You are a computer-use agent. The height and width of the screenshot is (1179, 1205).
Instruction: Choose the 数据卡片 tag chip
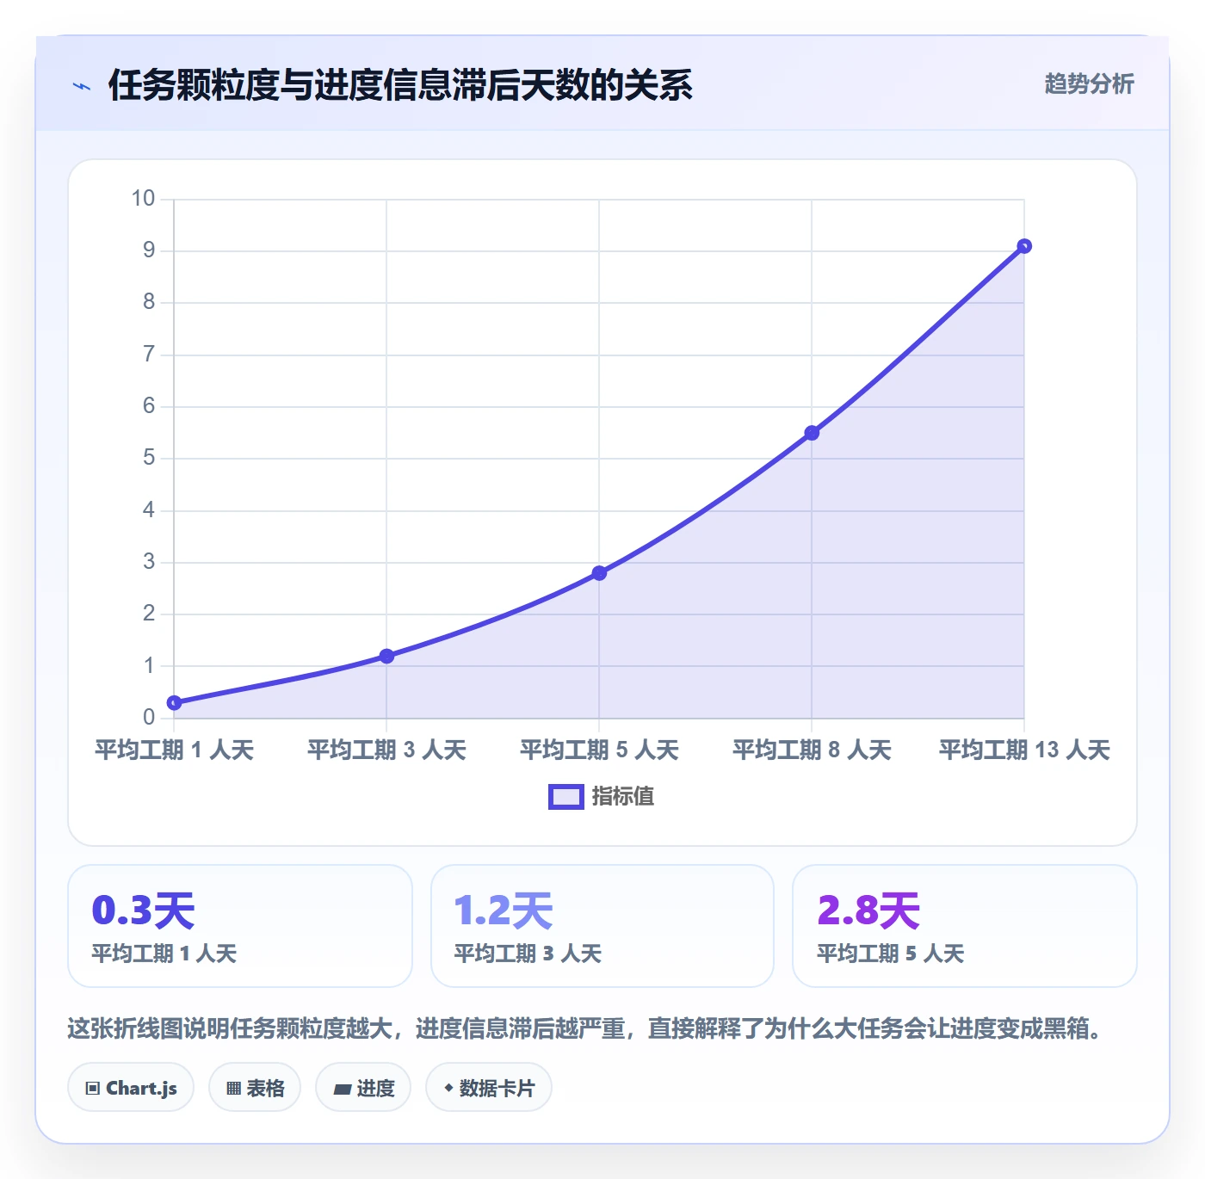click(x=489, y=1088)
